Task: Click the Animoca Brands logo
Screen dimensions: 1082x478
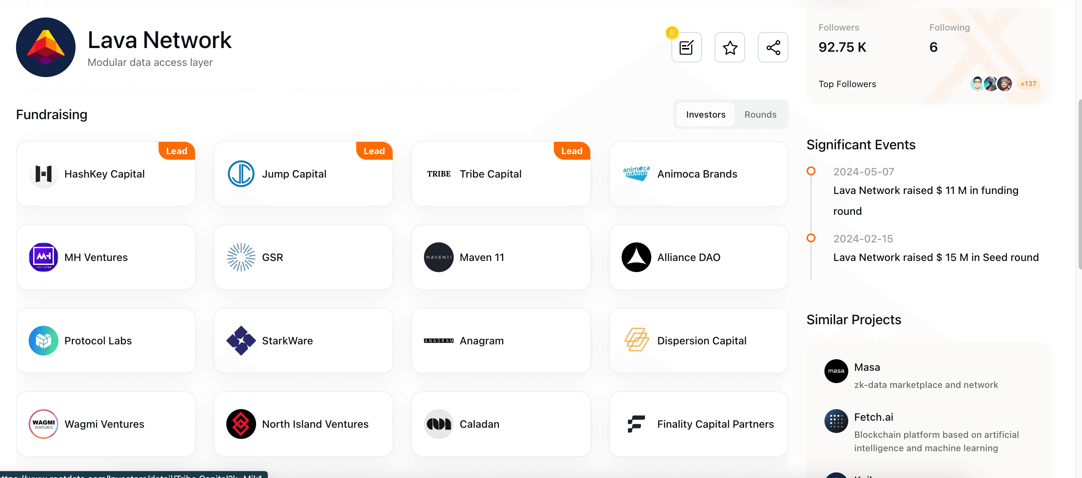Action: (x=636, y=173)
